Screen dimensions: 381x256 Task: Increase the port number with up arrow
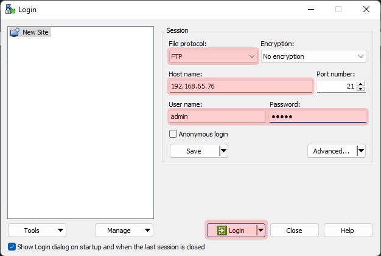(x=360, y=84)
